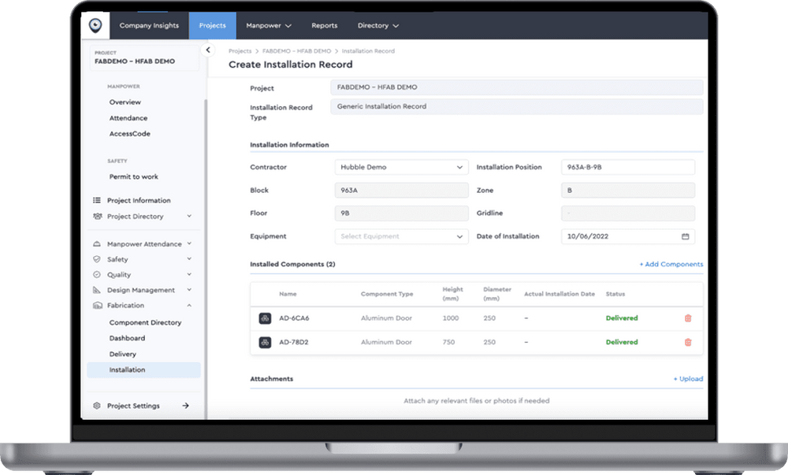Viewport: 788px width, 475px height.
Task: Click the Safety shield icon in sidebar
Action: tap(98, 259)
